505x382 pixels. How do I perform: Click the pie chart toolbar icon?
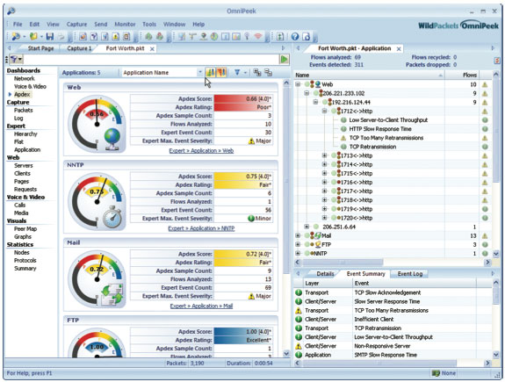coord(214,36)
